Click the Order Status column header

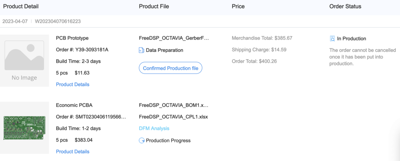point(345,6)
